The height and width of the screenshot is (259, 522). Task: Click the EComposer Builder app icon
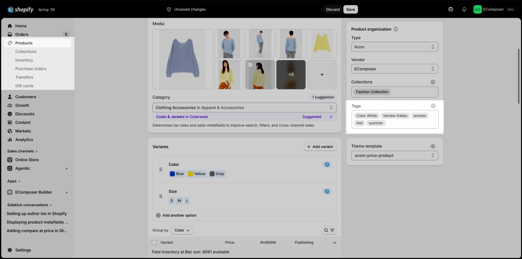[x=10, y=192]
